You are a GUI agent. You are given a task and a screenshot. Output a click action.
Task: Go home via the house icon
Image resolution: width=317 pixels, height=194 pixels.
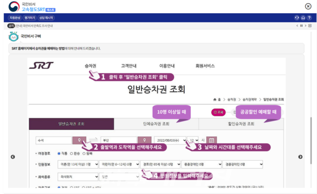303,18
